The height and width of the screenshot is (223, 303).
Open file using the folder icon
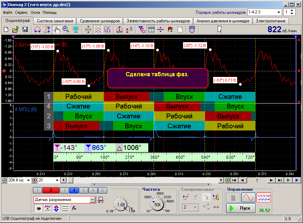click(x=15, y=30)
